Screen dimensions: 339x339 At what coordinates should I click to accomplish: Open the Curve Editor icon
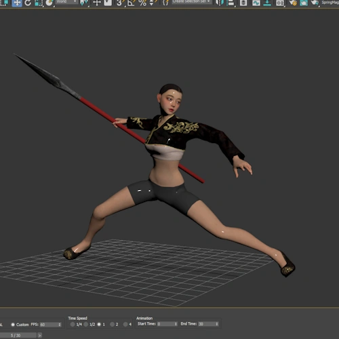pos(256,3)
